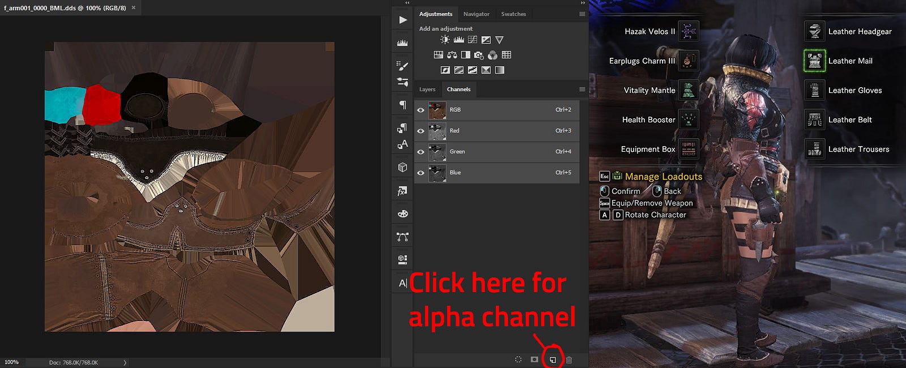Open the Brushes presets panel
The image size is (906, 368).
403,82
